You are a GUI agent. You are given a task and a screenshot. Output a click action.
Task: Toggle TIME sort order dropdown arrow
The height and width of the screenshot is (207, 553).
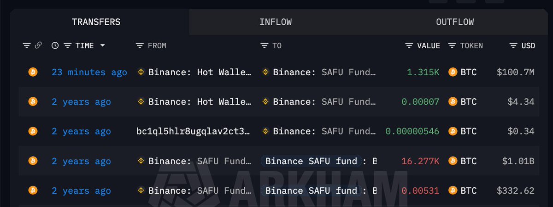pyautogui.click(x=102, y=45)
